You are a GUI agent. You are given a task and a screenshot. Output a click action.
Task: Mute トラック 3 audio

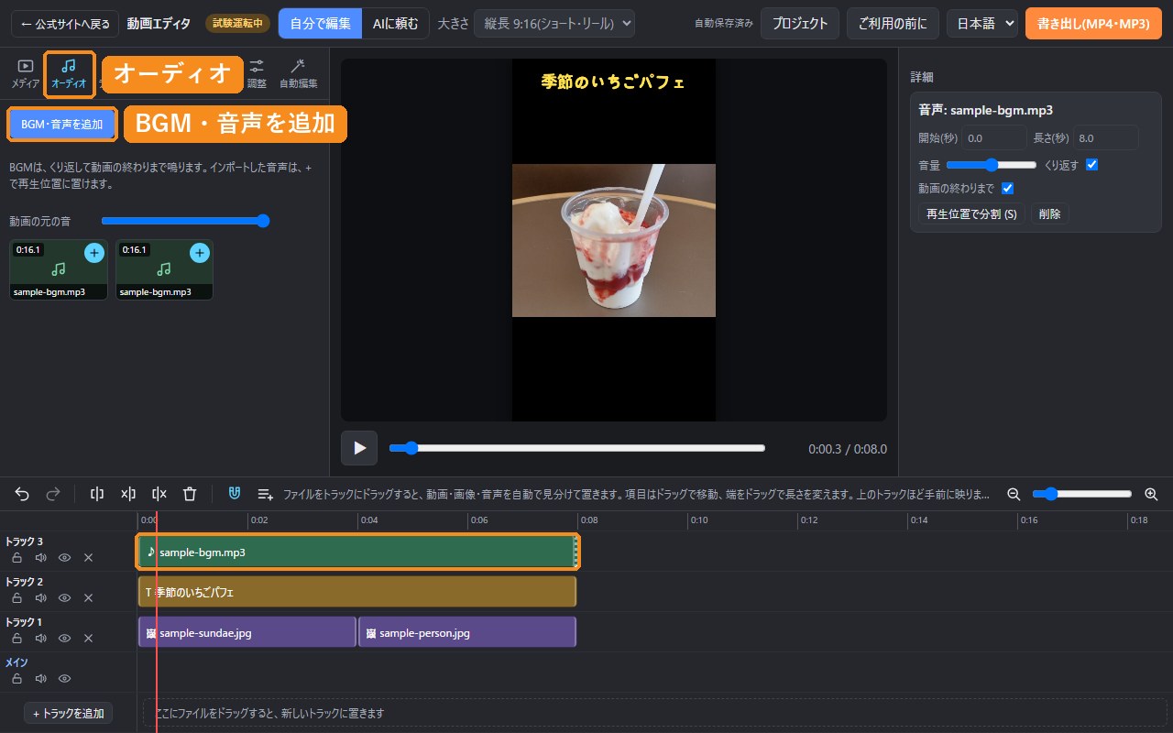click(40, 557)
